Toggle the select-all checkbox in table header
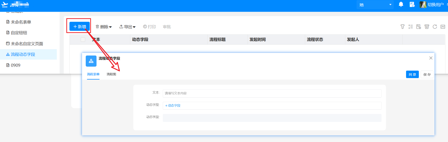The height and width of the screenshot is (142, 448). pyautogui.click(x=83, y=39)
